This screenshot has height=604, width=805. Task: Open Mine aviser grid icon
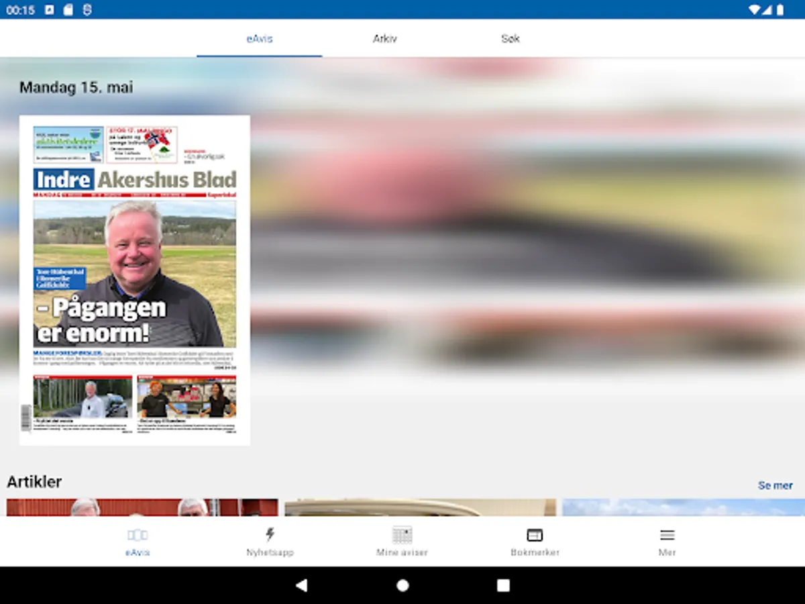tap(402, 535)
